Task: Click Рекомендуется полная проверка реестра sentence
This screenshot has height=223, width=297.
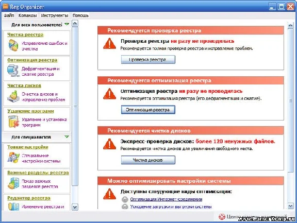Action: (187, 48)
